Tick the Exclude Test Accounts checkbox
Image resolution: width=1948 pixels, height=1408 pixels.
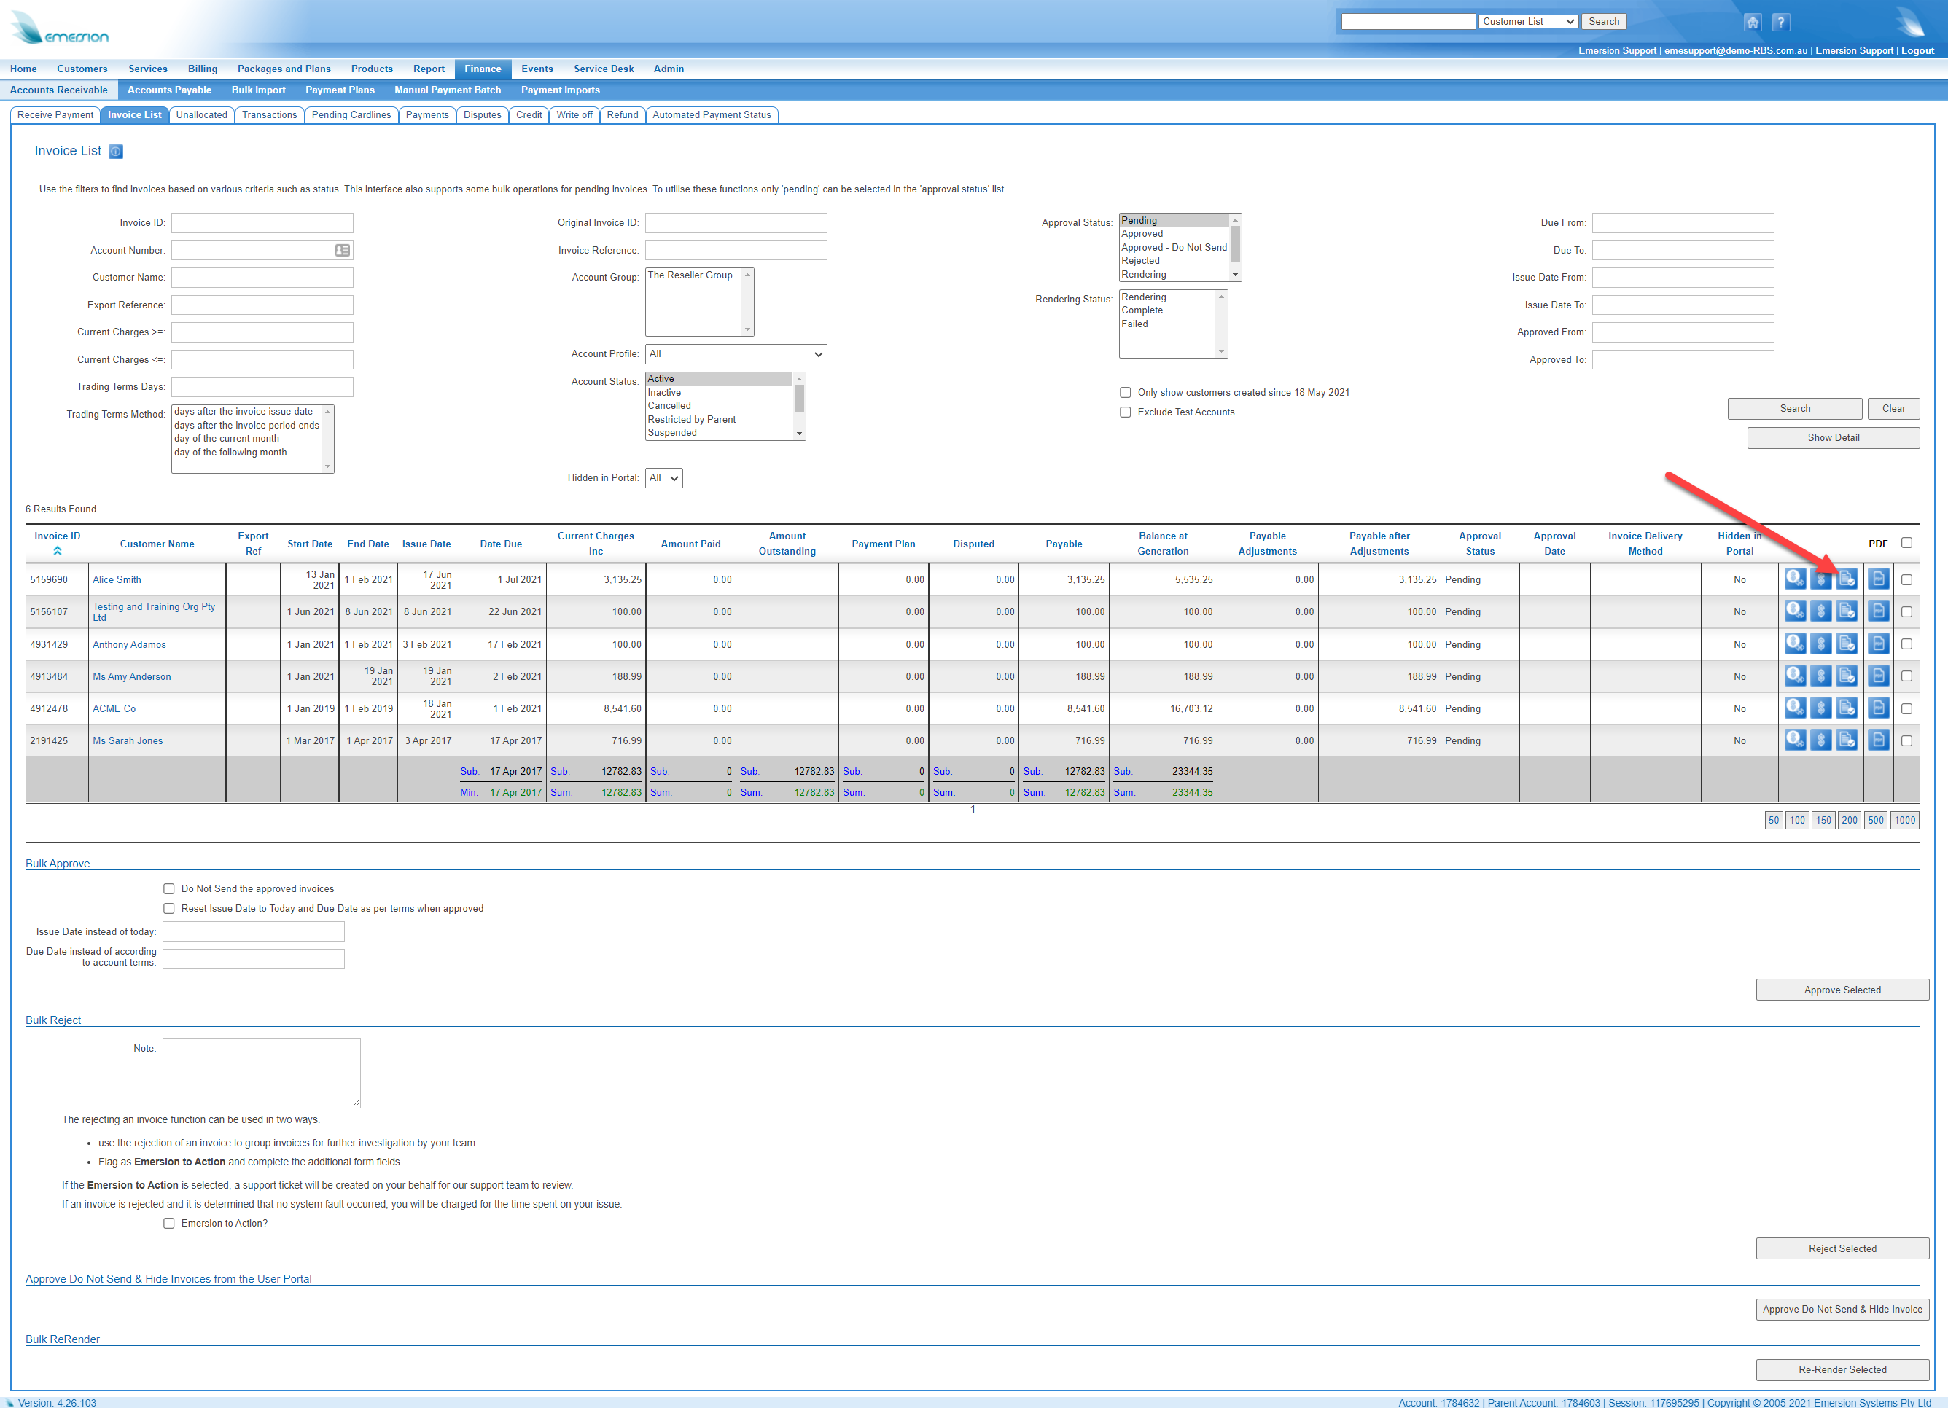[x=1125, y=412]
